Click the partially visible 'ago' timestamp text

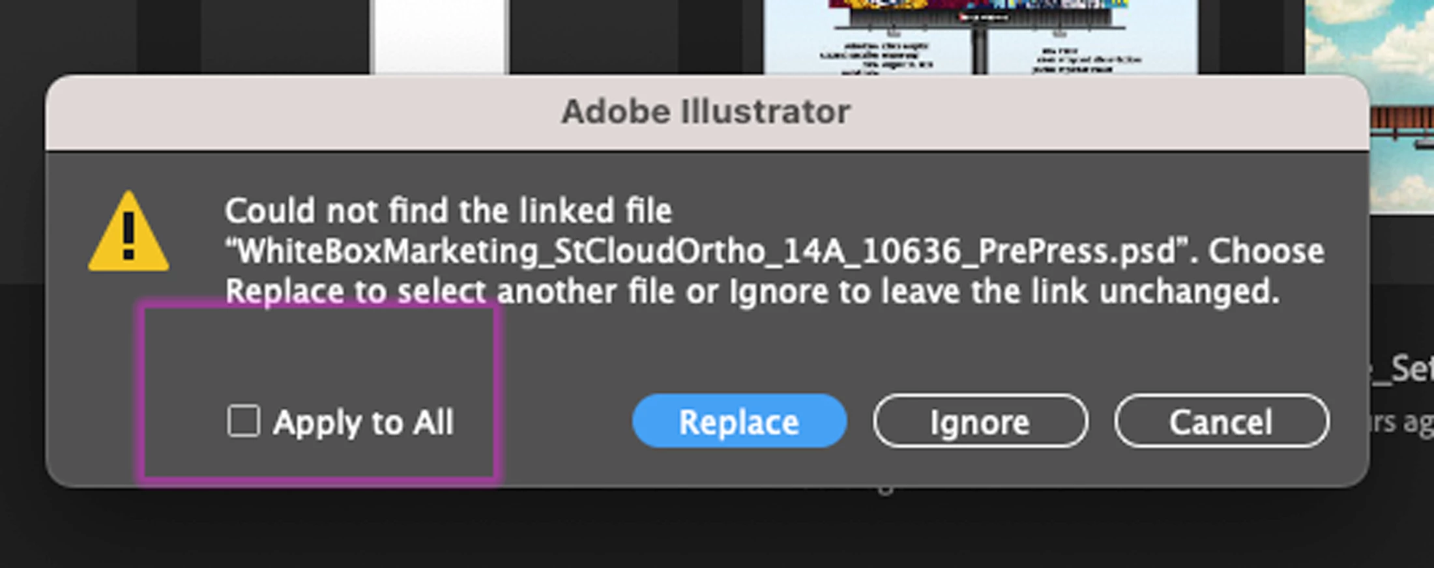click(1401, 423)
